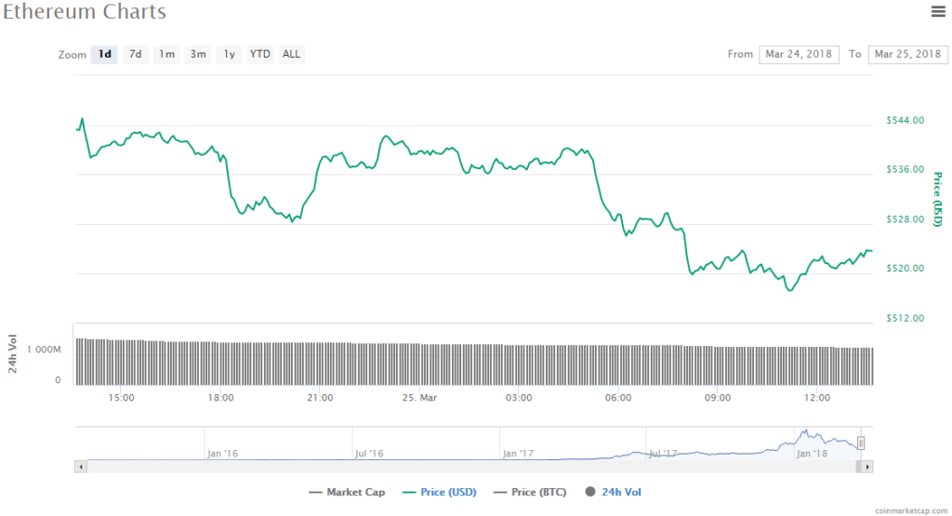Open the chart hamburger menu
The width and height of the screenshot is (952, 516).
[937, 11]
